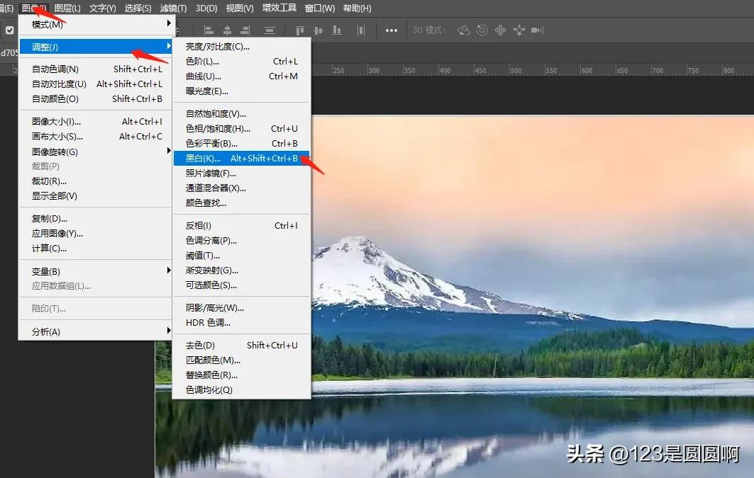Toggle the checkbox in the options bar
This screenshot has height=478, width=754.
[x=9, y=30]
